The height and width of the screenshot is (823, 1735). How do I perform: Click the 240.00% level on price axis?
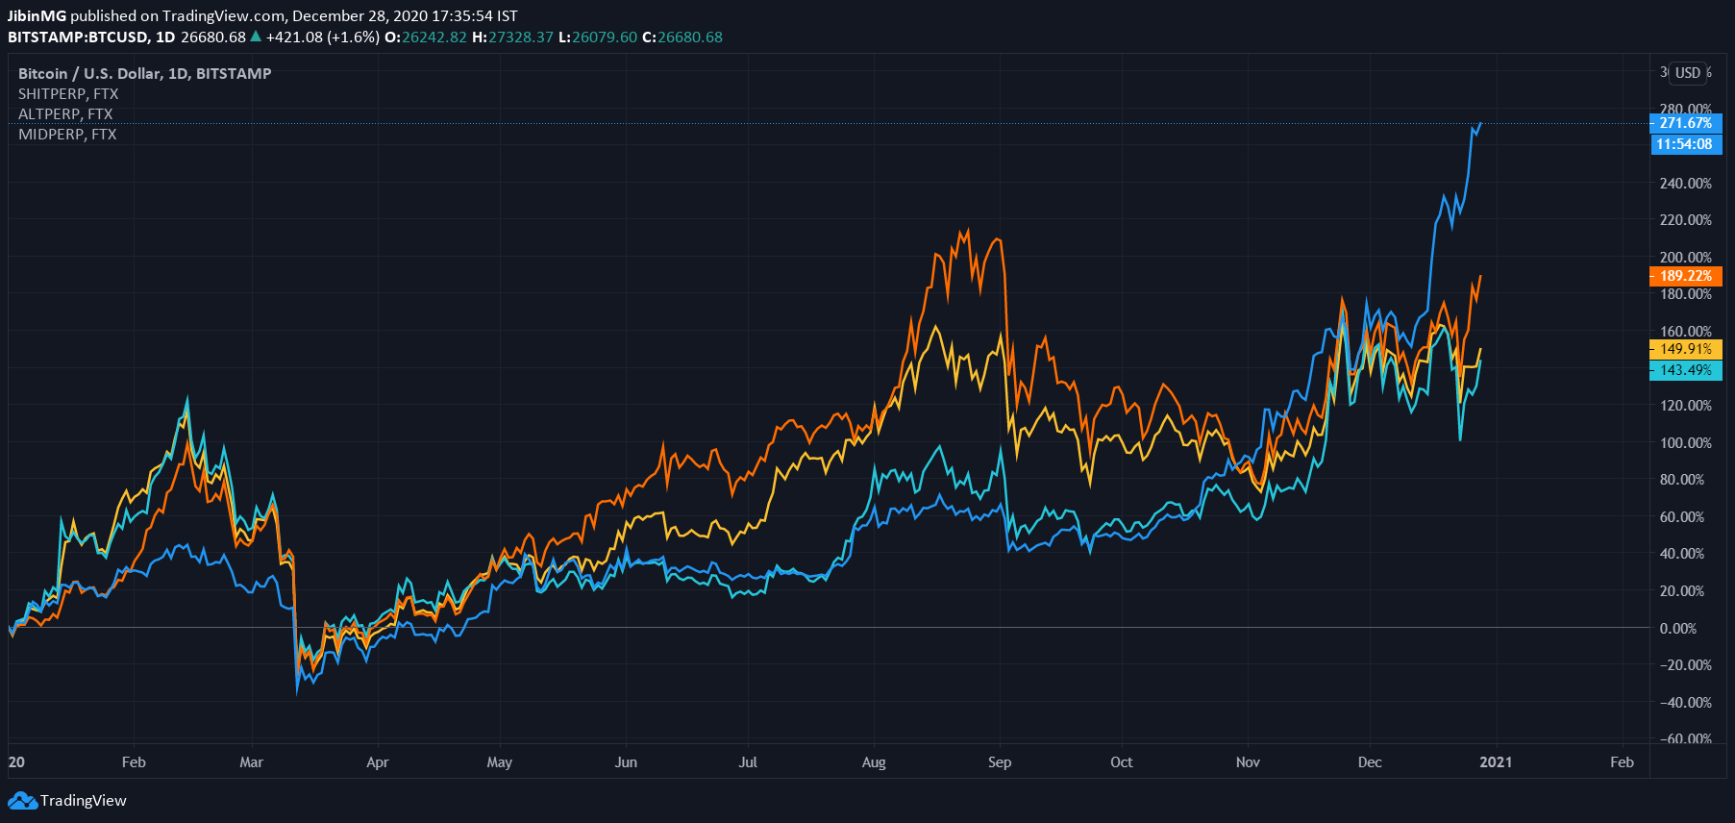pos(1685,183)
